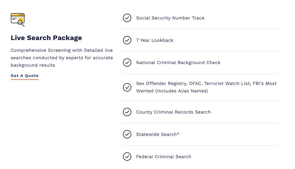The image size is (295, 169).
Task: Click checkmark icon beside Statewide Search
Action: (x=127, y=134)
